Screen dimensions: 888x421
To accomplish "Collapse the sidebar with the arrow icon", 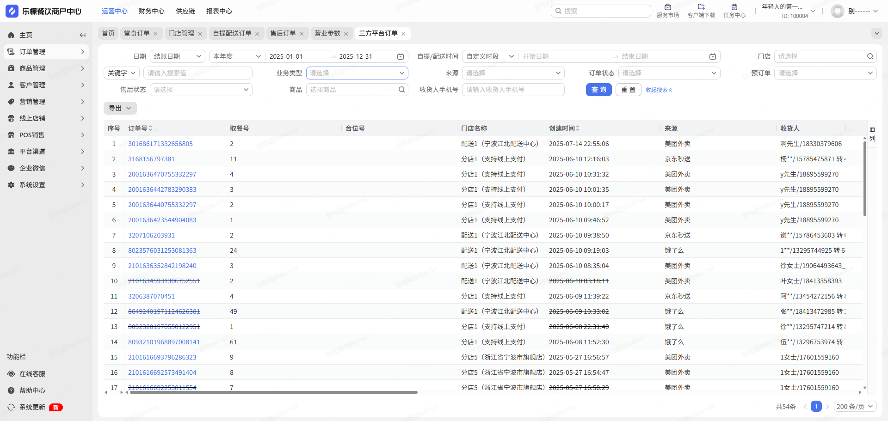I will (x=82, y=35).
